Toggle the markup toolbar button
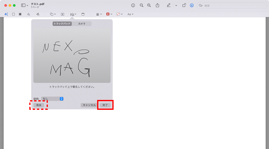 192,5
